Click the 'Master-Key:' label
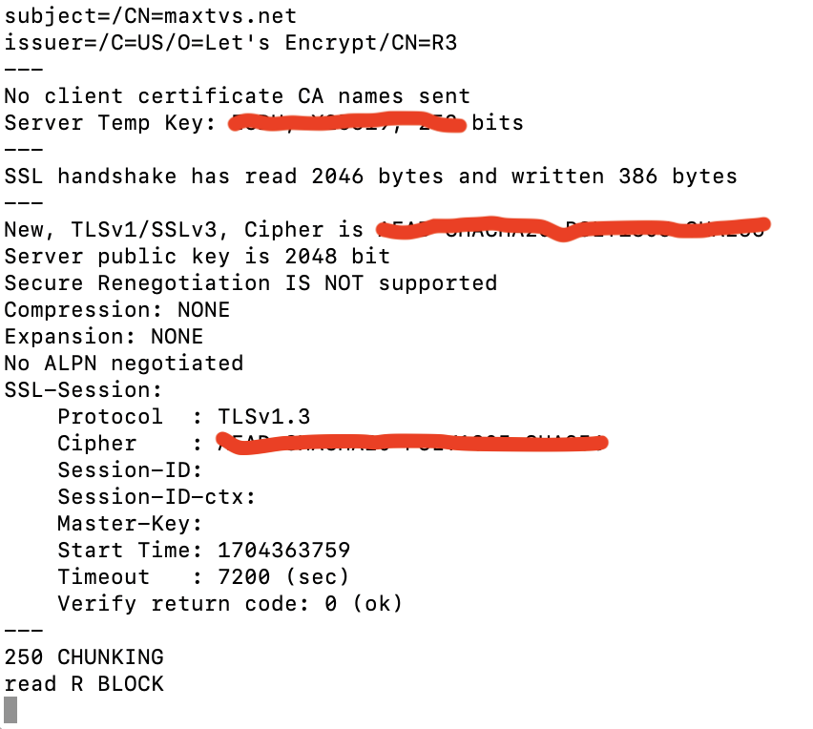This screenshot has height=729, width=813. click(130, 523)
